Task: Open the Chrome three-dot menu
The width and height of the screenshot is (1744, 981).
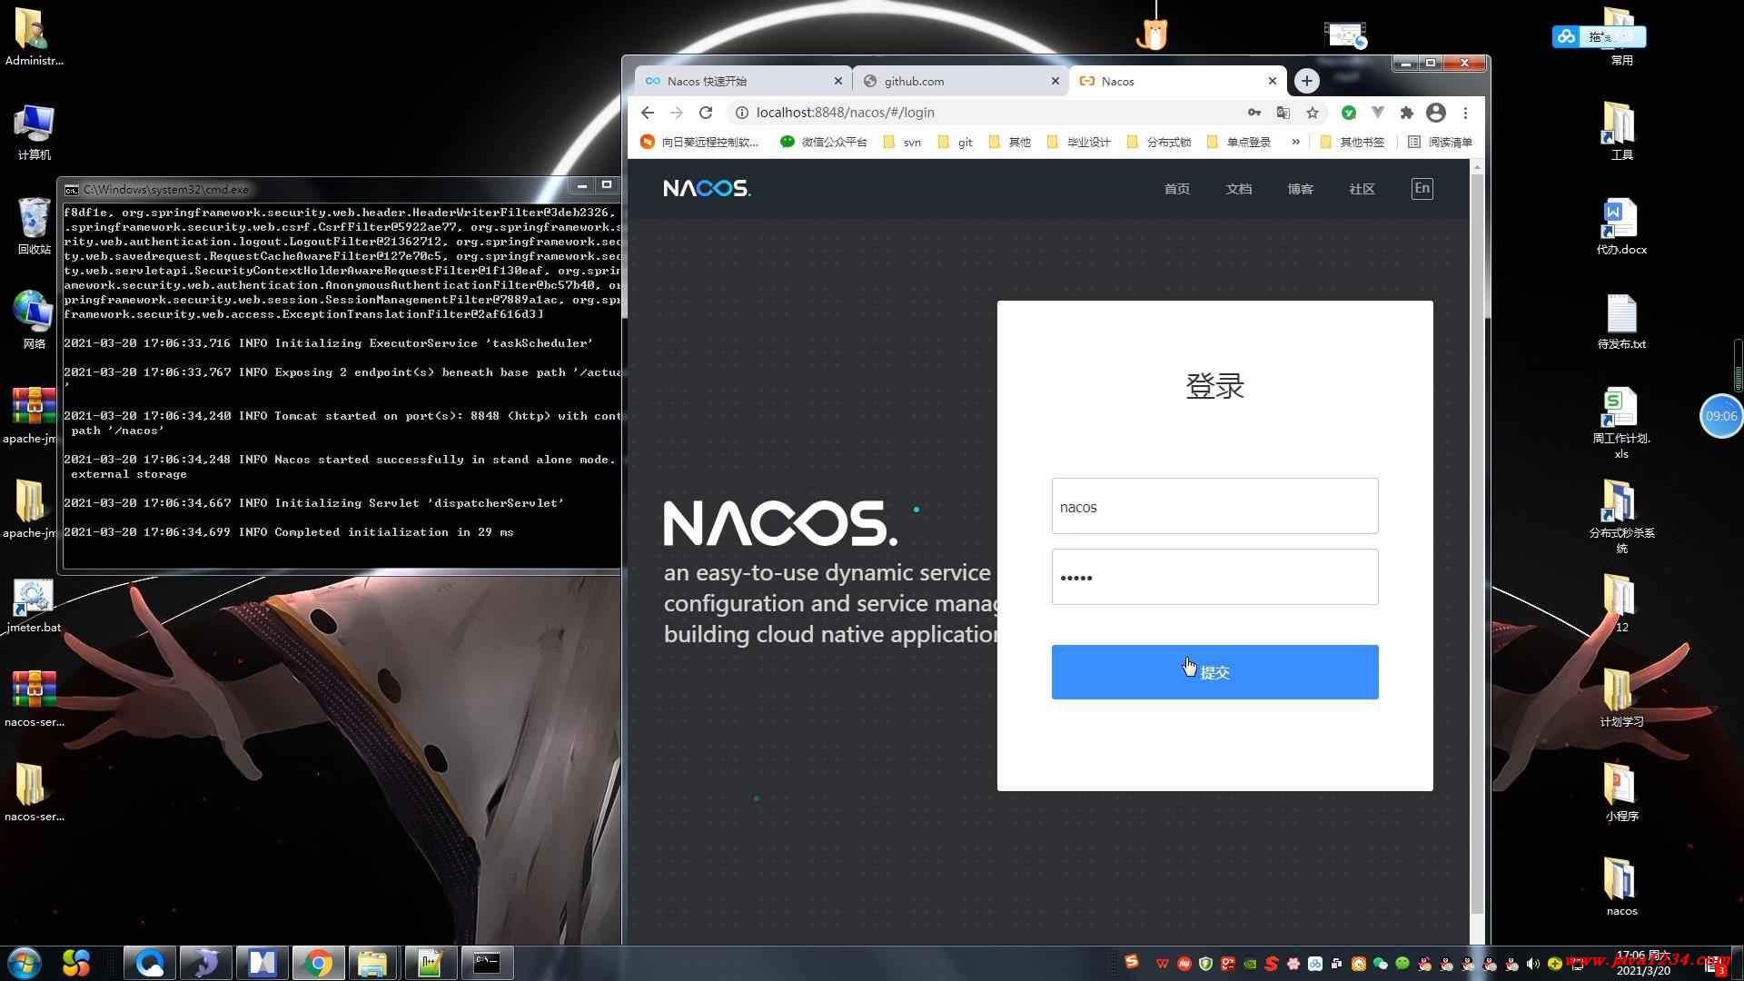Action: [x=1465, y=113]
